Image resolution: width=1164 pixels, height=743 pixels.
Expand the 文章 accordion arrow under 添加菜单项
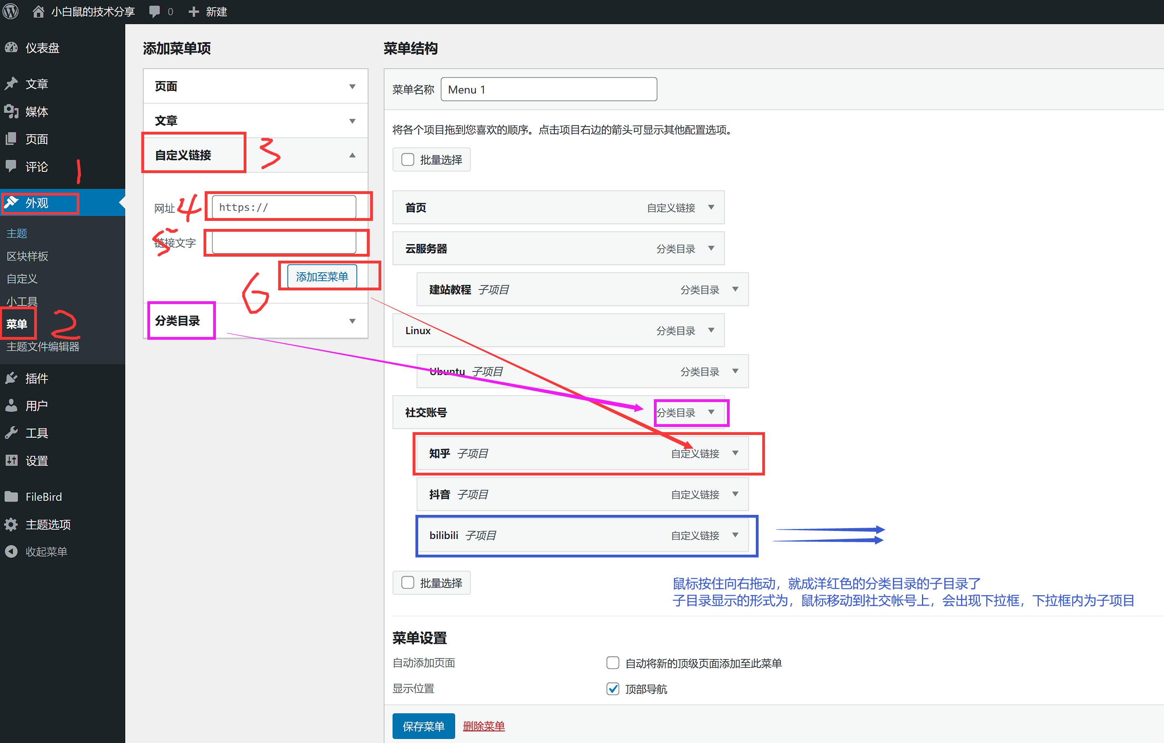pos(352,120)
